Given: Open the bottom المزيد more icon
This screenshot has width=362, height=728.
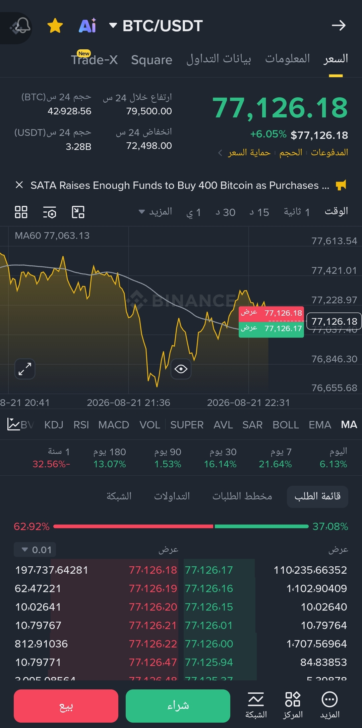Looking at the screenshot, I should (x=330, y=705).
